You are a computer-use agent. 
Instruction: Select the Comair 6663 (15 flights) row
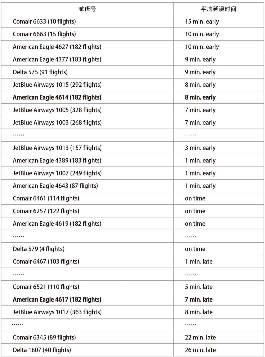coord(44,34)
